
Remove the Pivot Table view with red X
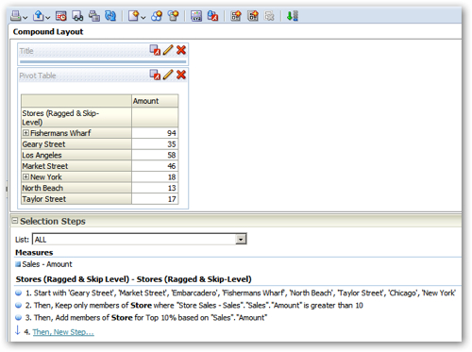pyautogui.click(x=181, y=75)
